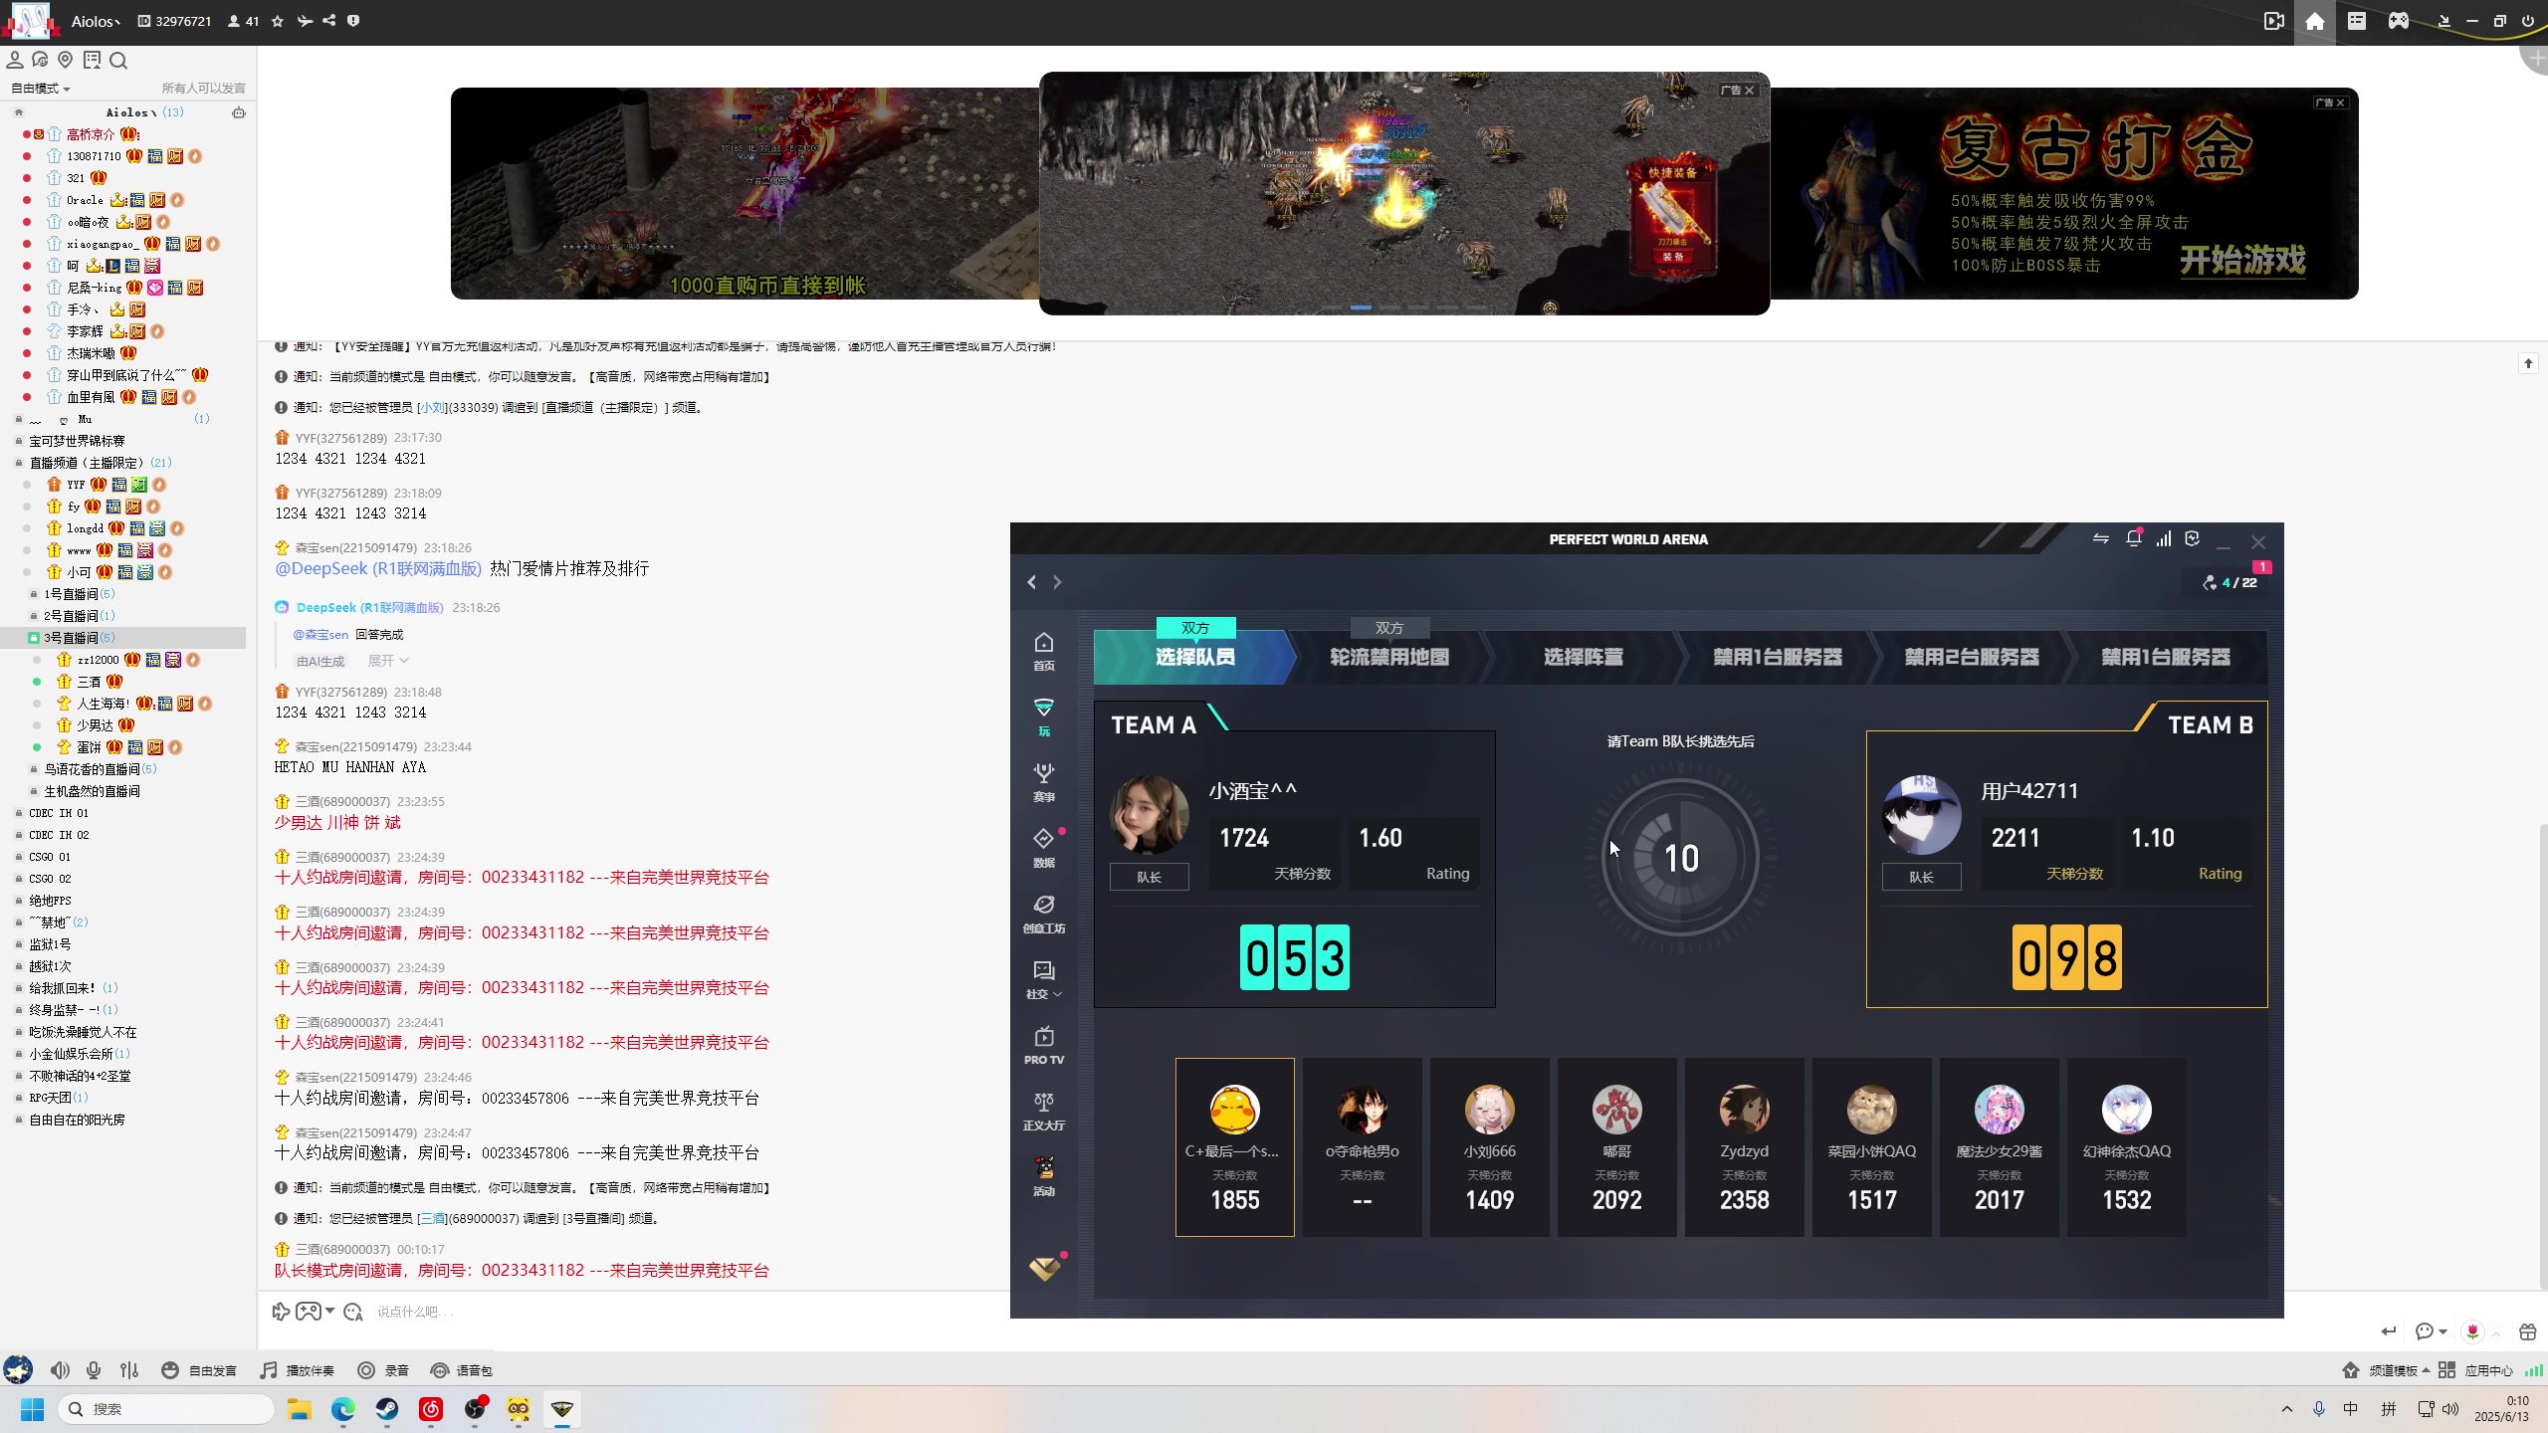Expand the 社交 menu in arena sidebar
This screenshot has height=1433, width=2548.
pyautogui.click(x=1043, y=980)
